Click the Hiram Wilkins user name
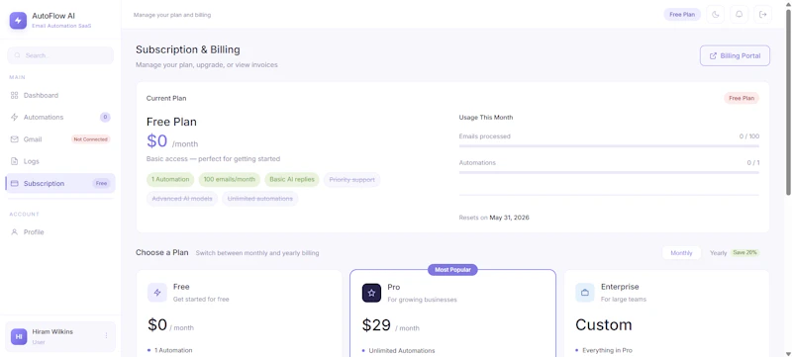Screen dimensions: 792x357 click(x=52, y=332)
